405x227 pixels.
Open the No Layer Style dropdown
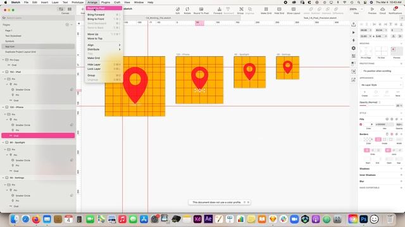pyautogui.click(x=381, y=85)
